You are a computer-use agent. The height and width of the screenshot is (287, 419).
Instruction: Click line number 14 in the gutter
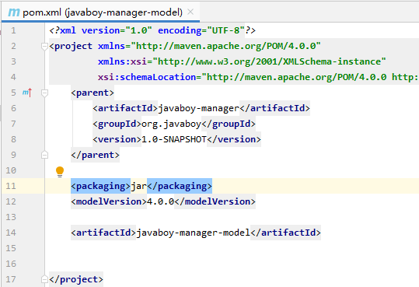11,233
